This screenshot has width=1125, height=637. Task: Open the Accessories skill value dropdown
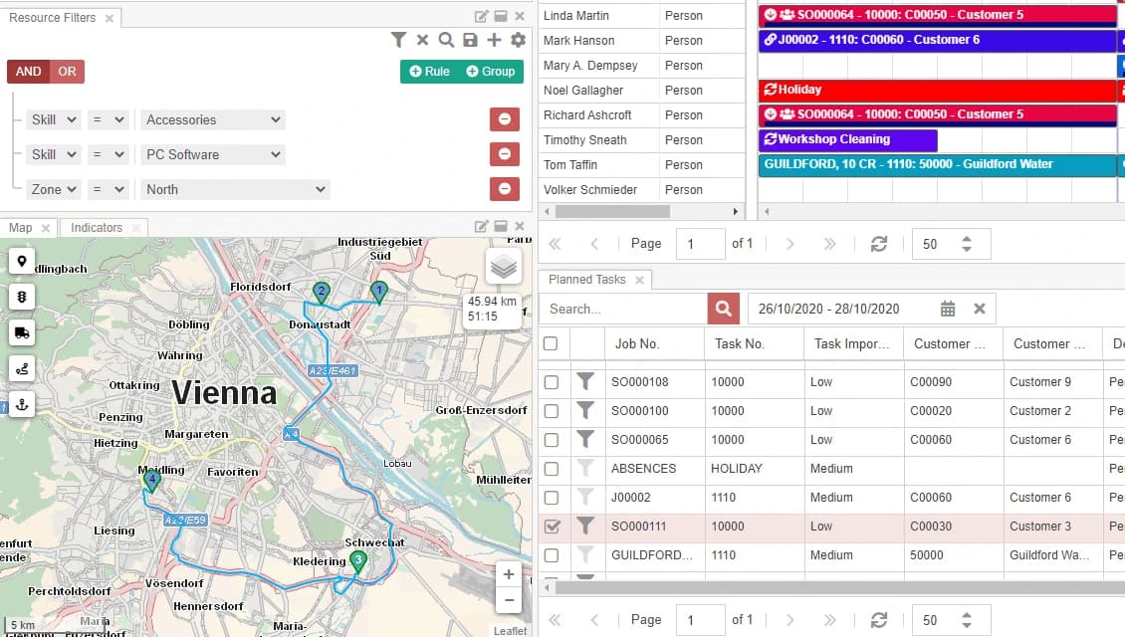[x=213, y=119]
